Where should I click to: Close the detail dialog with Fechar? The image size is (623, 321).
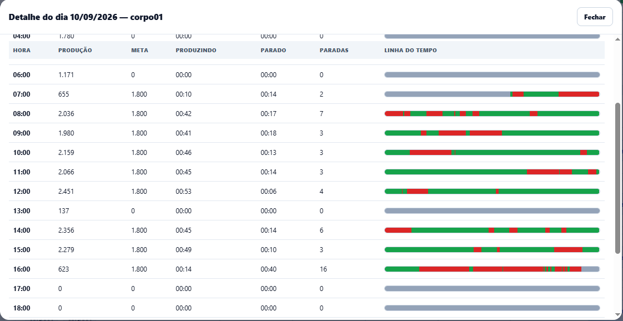(595, 17)
